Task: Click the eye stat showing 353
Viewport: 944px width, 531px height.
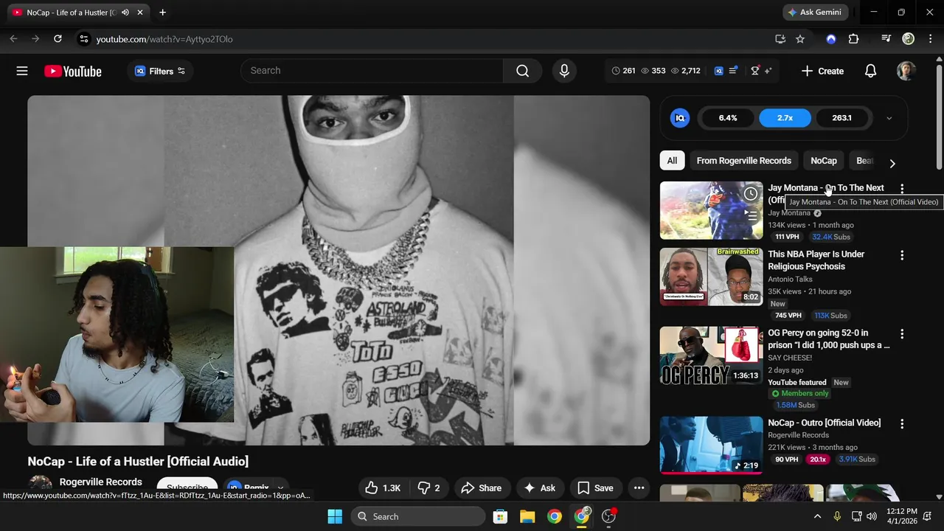Action: point(653,71)
